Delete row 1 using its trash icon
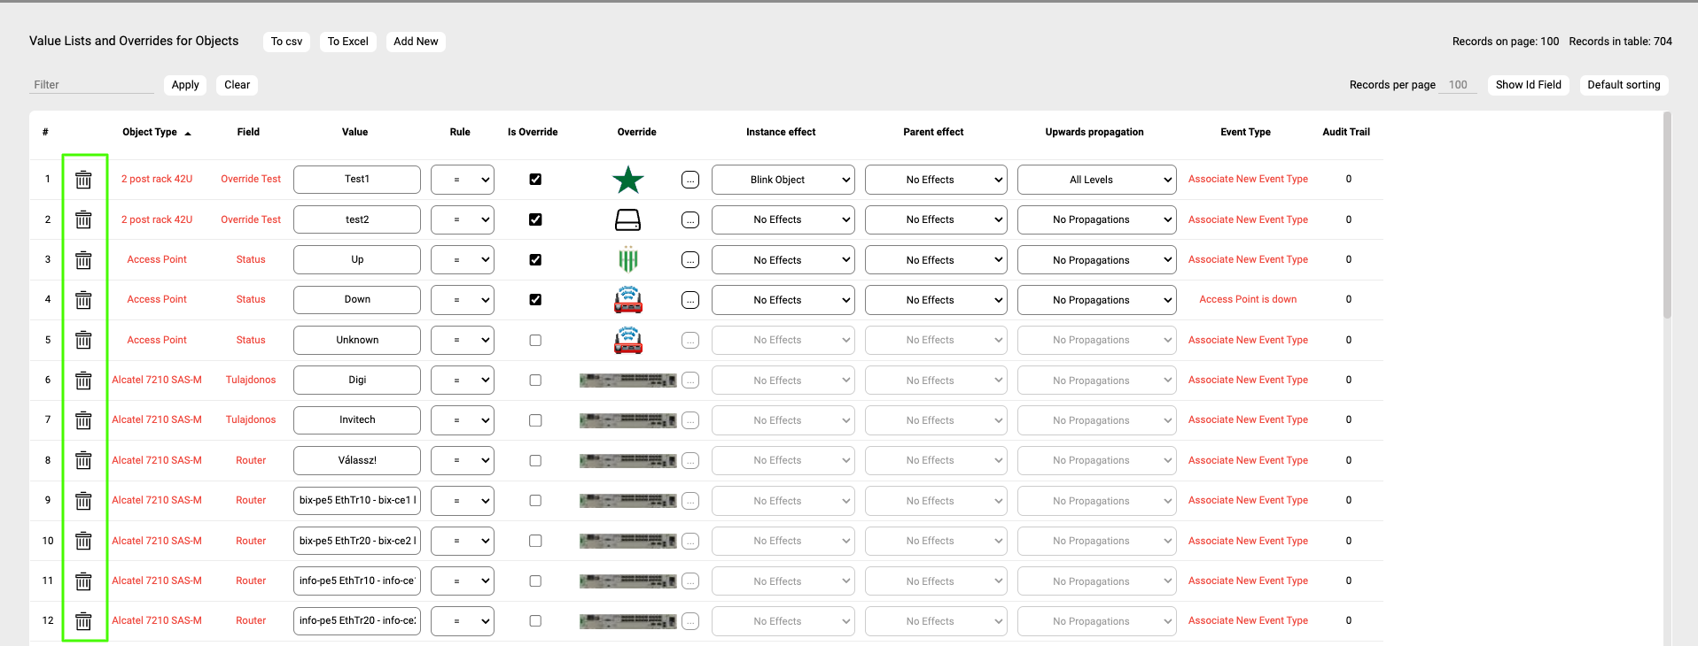 click(x=83, y=180)
